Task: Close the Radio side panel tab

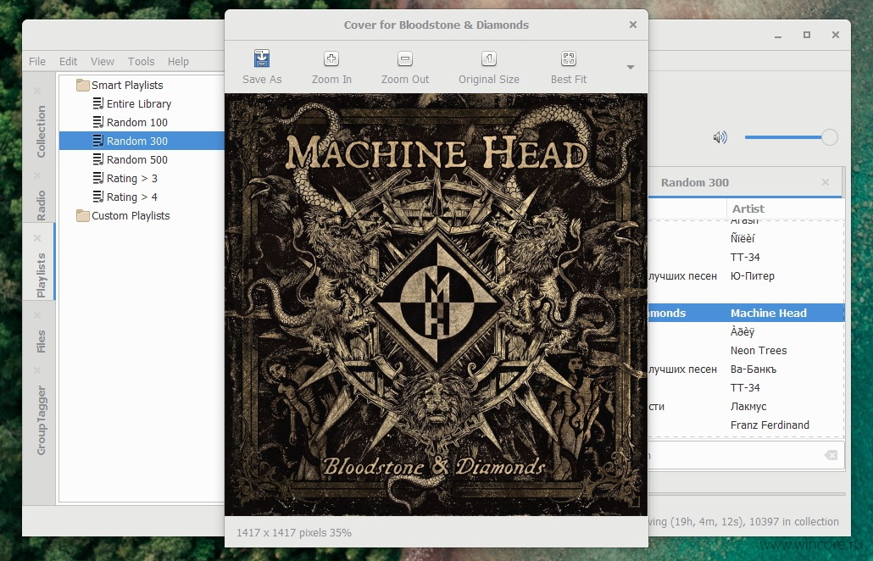Action: point(37,175)
